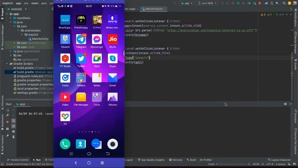Select the MainActivity.kt editor tab
The height and width of the screenshot is (168, 298).
(154, 9)
